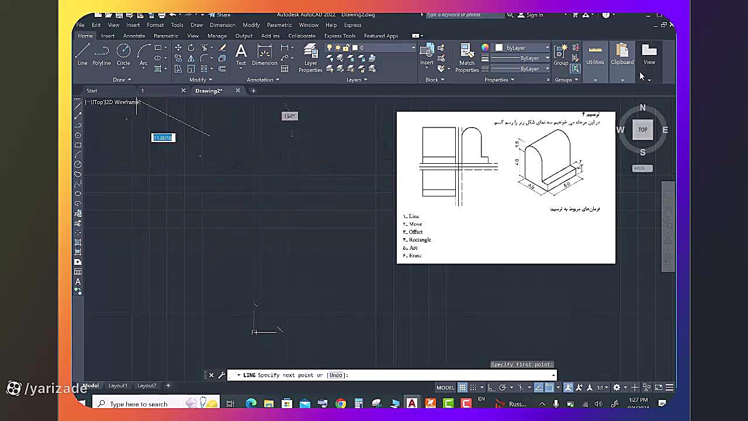Click the Group objects icon
The image size is (748, 421).
[x=561, y=54]
